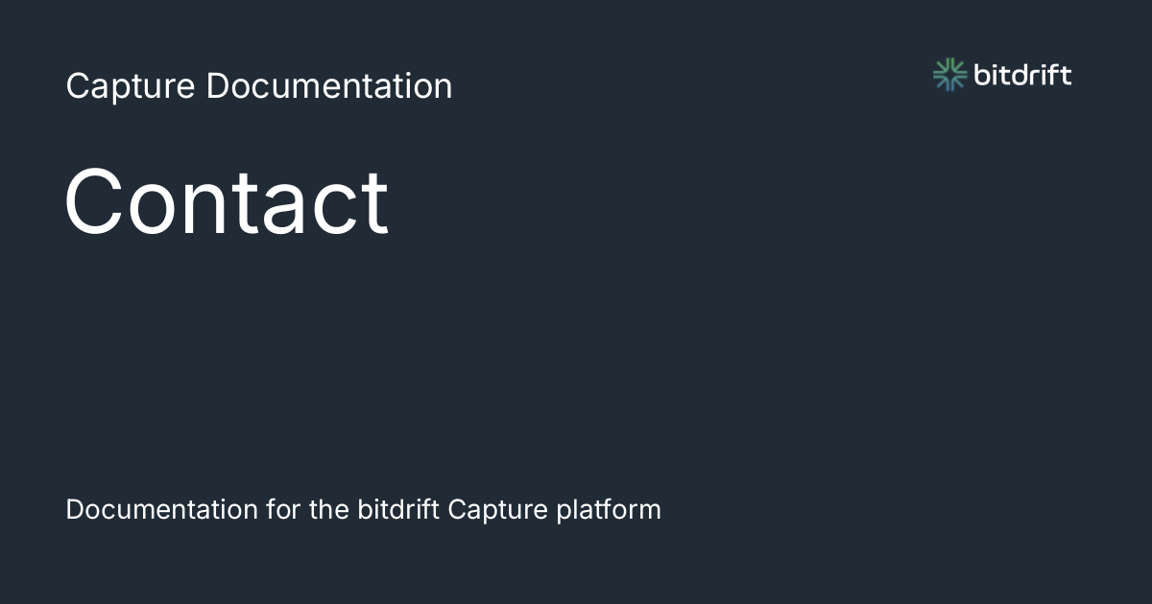Click the word bitdrift in the bottom description
1152x604 pixels.
[x=398, y=509]
